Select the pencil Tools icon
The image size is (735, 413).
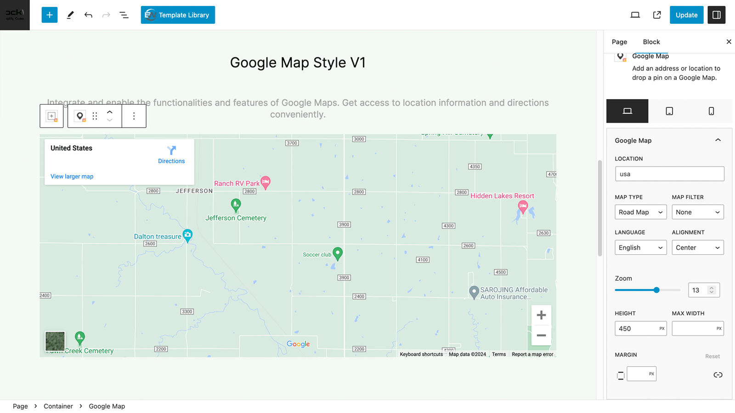coord(70,15)
